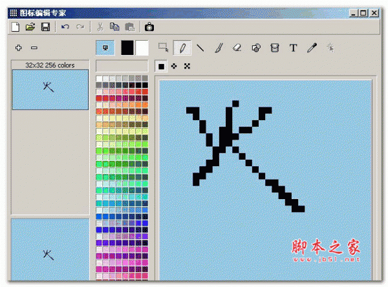Click the current color display field above palette
388x287 pixels.
coord(122,66)
